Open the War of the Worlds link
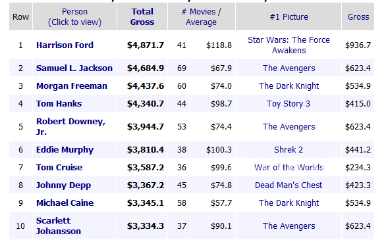The image size is (386, 242). (289, 167)
